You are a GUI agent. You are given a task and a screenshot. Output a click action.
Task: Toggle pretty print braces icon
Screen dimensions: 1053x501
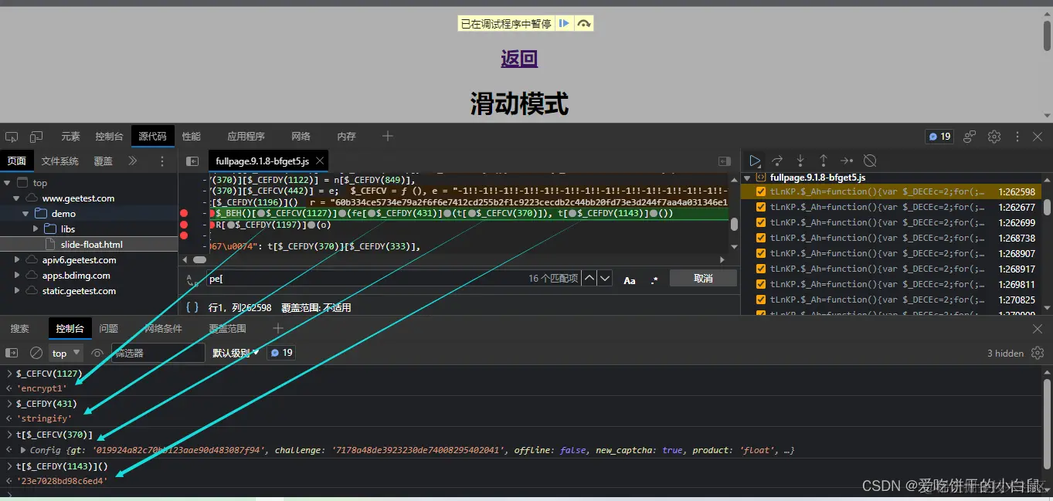coord(192,307)
